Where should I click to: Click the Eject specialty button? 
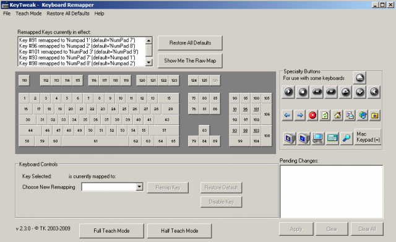point(359,78)
